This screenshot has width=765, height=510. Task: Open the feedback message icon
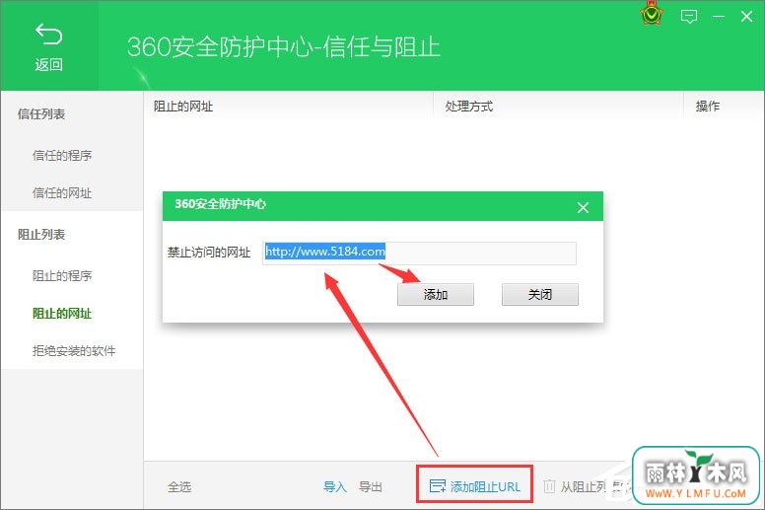[689, 17]
